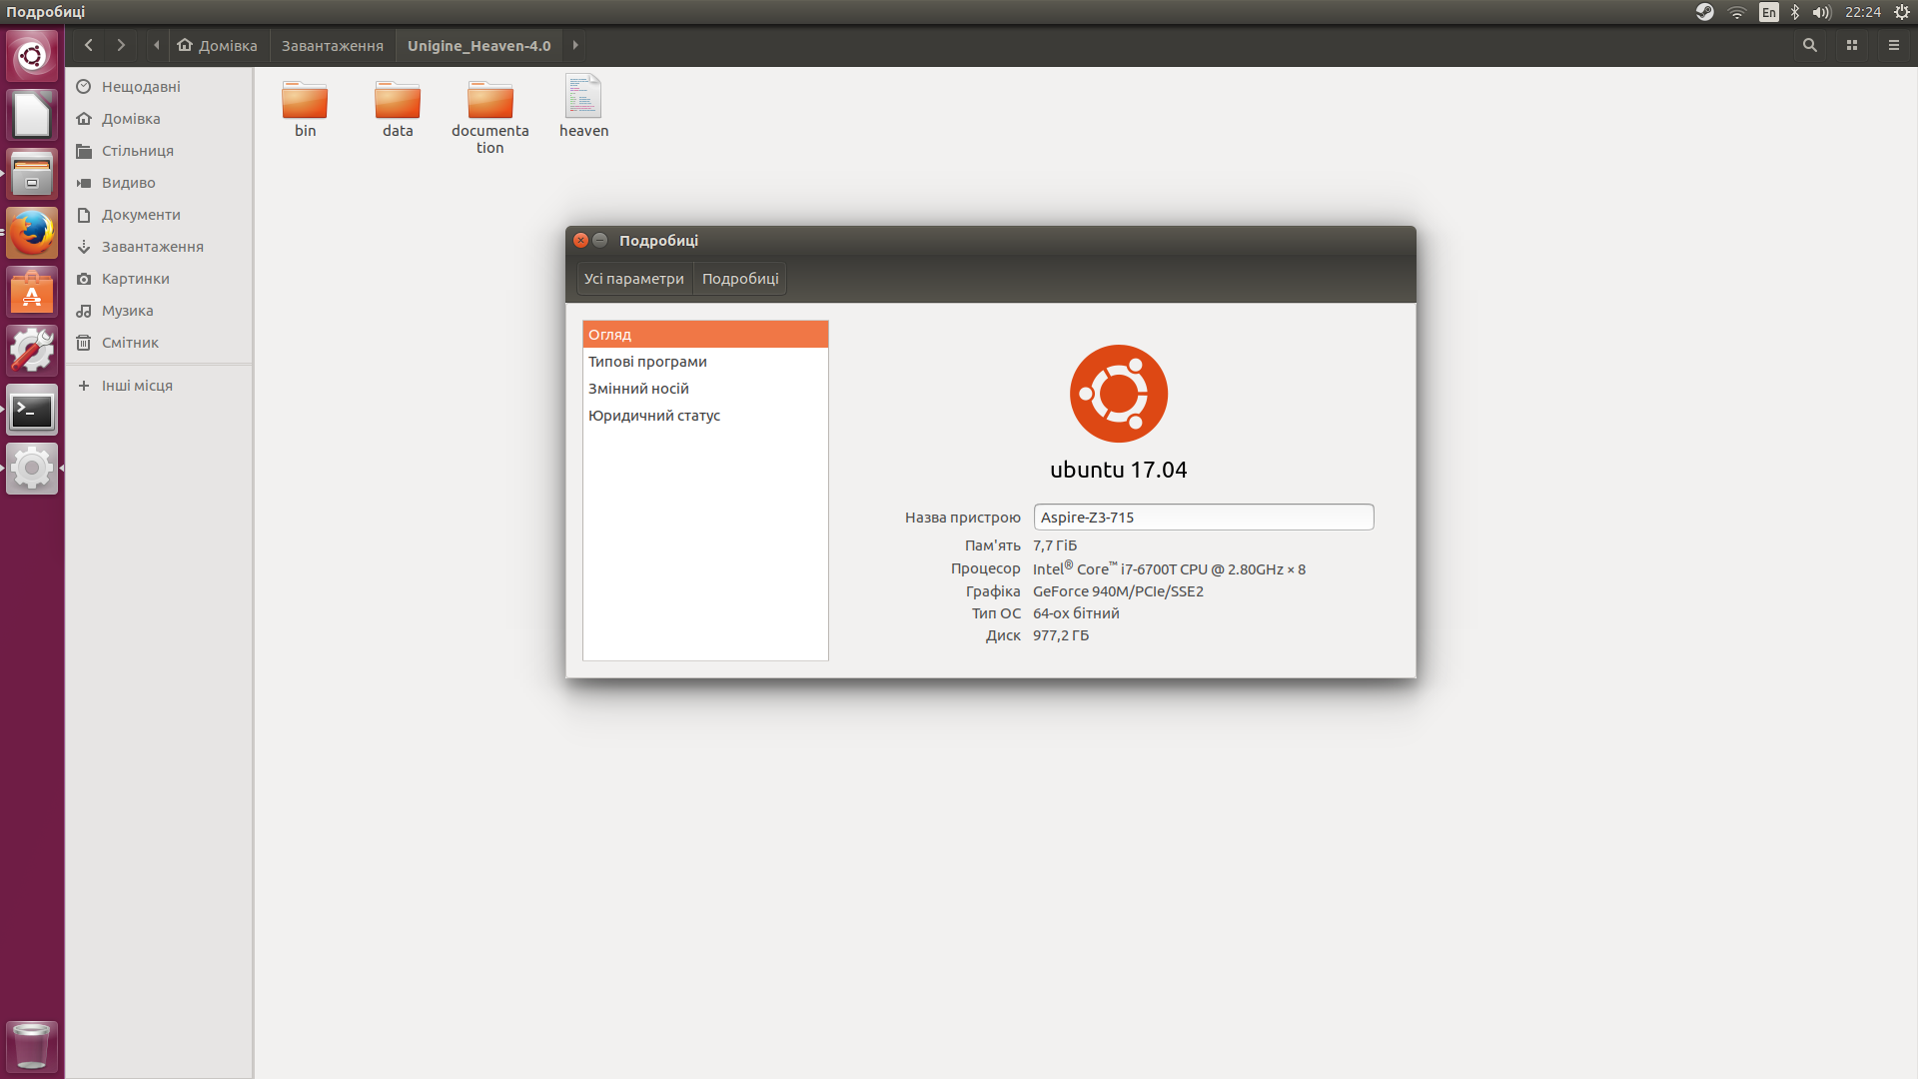Click Усі параметри button in dialog
The width and height of the screenshot is (1918, 1079).
point(633,279)
